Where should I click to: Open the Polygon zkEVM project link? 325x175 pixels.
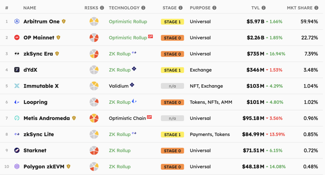click(x=44, y=167)
